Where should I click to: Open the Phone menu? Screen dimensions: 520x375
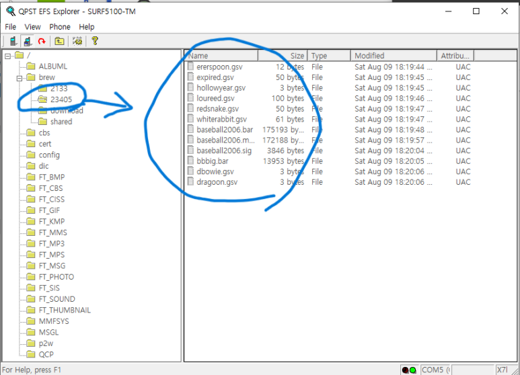pyautogui.click(x=60, y=27)
